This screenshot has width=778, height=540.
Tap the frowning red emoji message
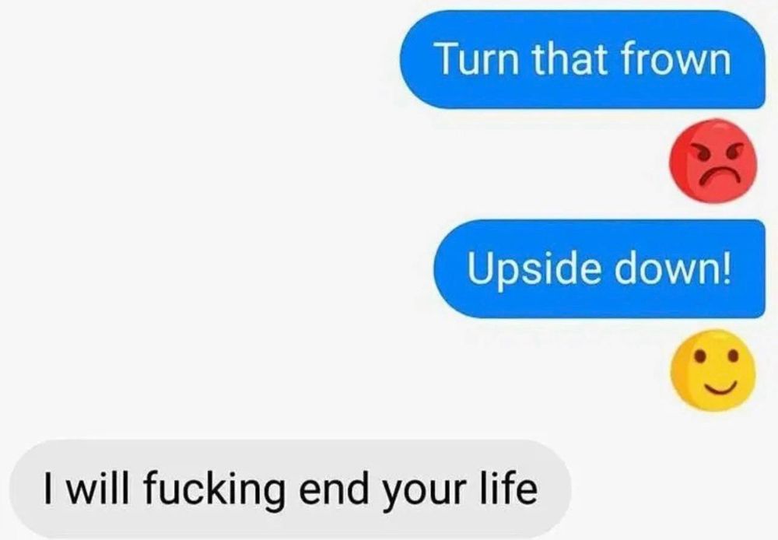713,161
